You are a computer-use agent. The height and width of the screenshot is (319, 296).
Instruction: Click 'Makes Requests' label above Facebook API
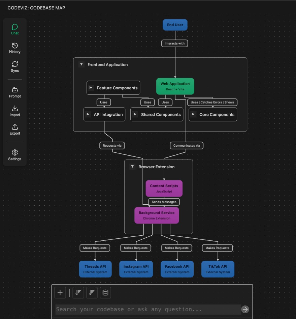pyautogui.click(x=176, y=248)
